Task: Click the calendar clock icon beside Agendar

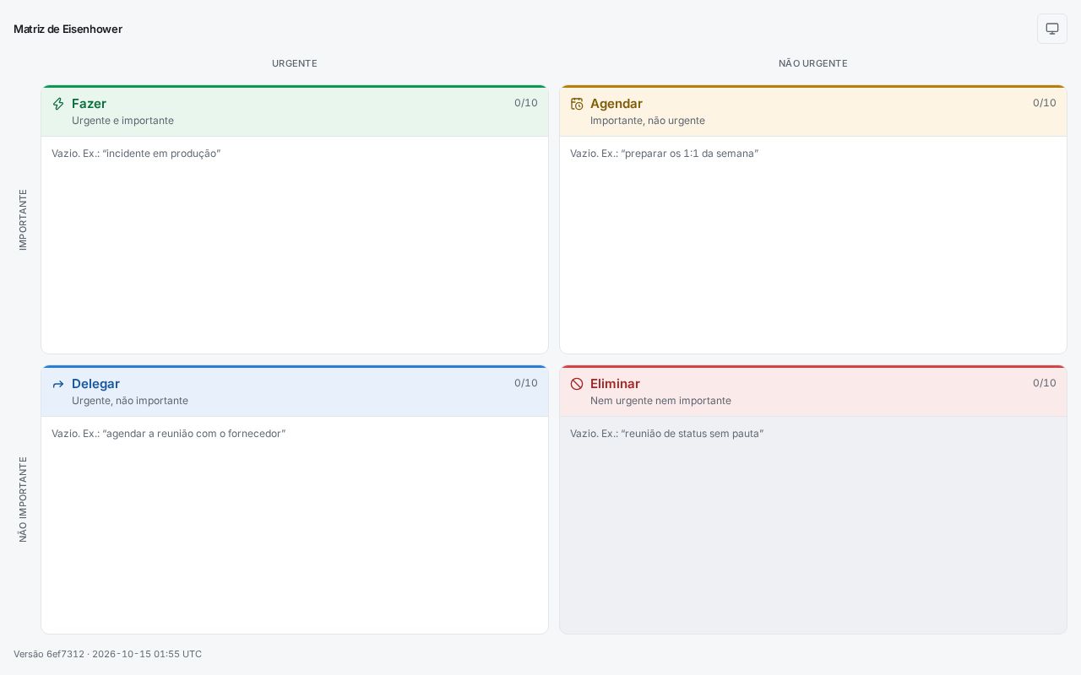Action: 577,104
